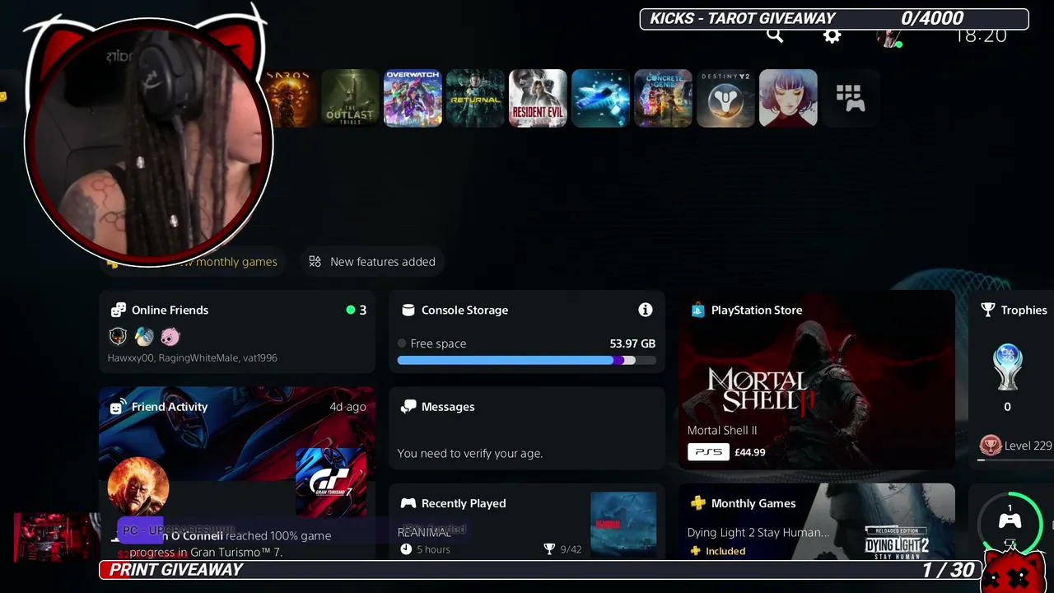Click the Monthly Games plus icon
This screenshot has width=1054, height=593.
pyautogui.click(x=697, y=503)
